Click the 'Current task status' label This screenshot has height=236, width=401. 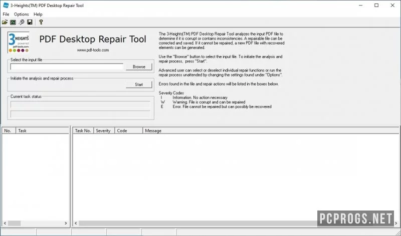(26, 96)
